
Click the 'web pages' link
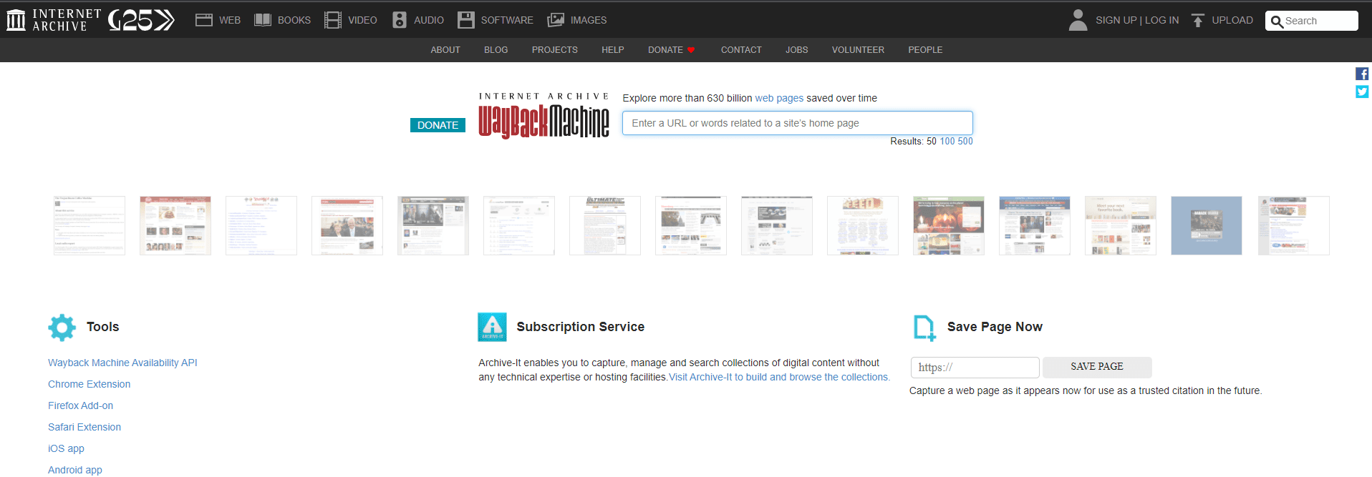pos(779,98)
